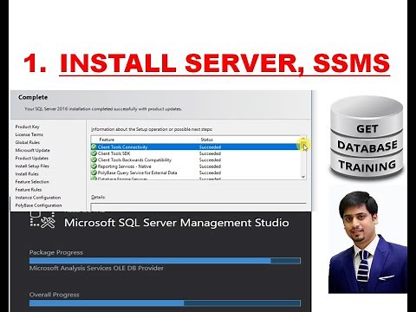
Task: Click the Overall Progress bar
Action: point(165,303)
